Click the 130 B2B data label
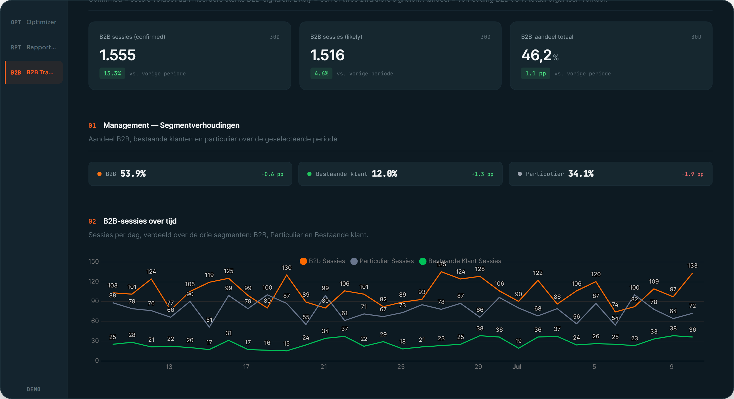This screenshot has width=734, height=399. click(x=286, y=268)
